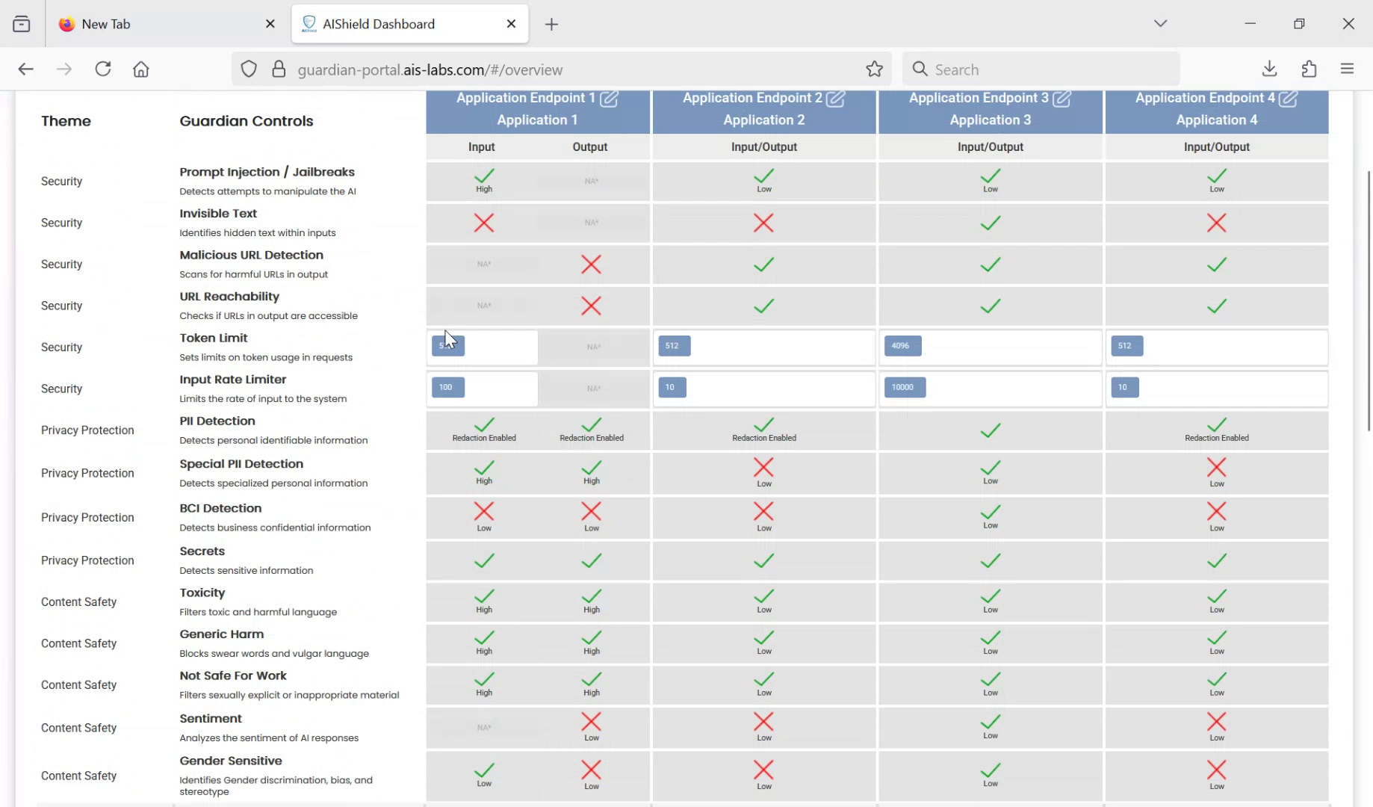Click the padlock icon in the address bar

point(279,69)
